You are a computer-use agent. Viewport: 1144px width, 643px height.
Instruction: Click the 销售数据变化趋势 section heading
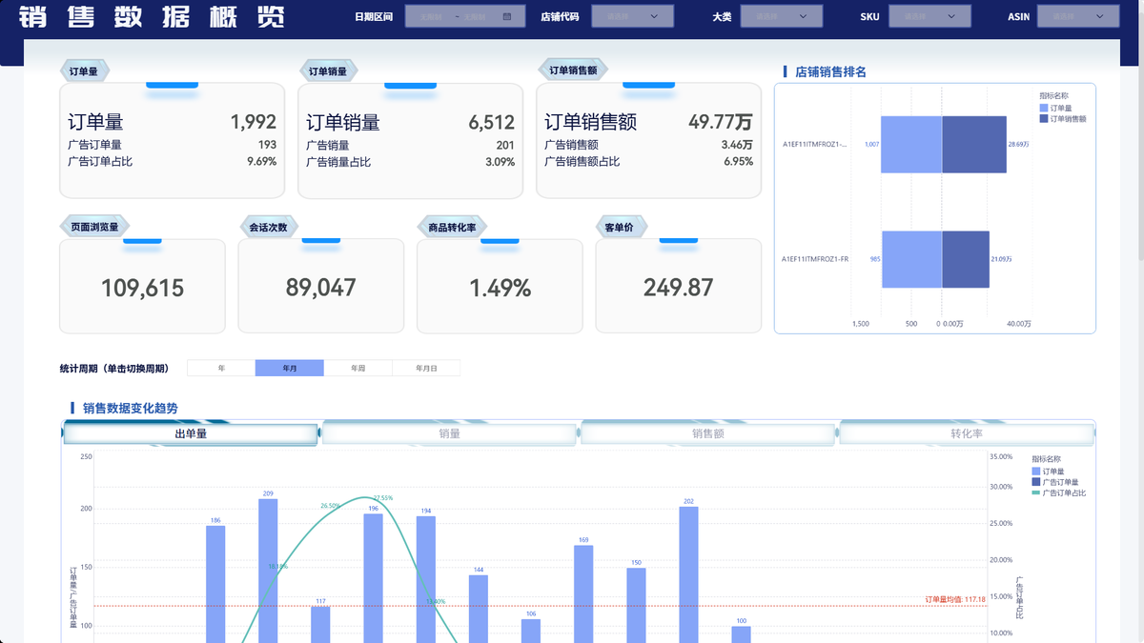(130, 409)
